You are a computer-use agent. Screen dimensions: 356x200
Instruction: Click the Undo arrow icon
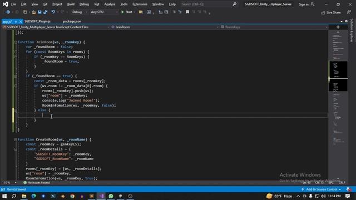[53, 12]
